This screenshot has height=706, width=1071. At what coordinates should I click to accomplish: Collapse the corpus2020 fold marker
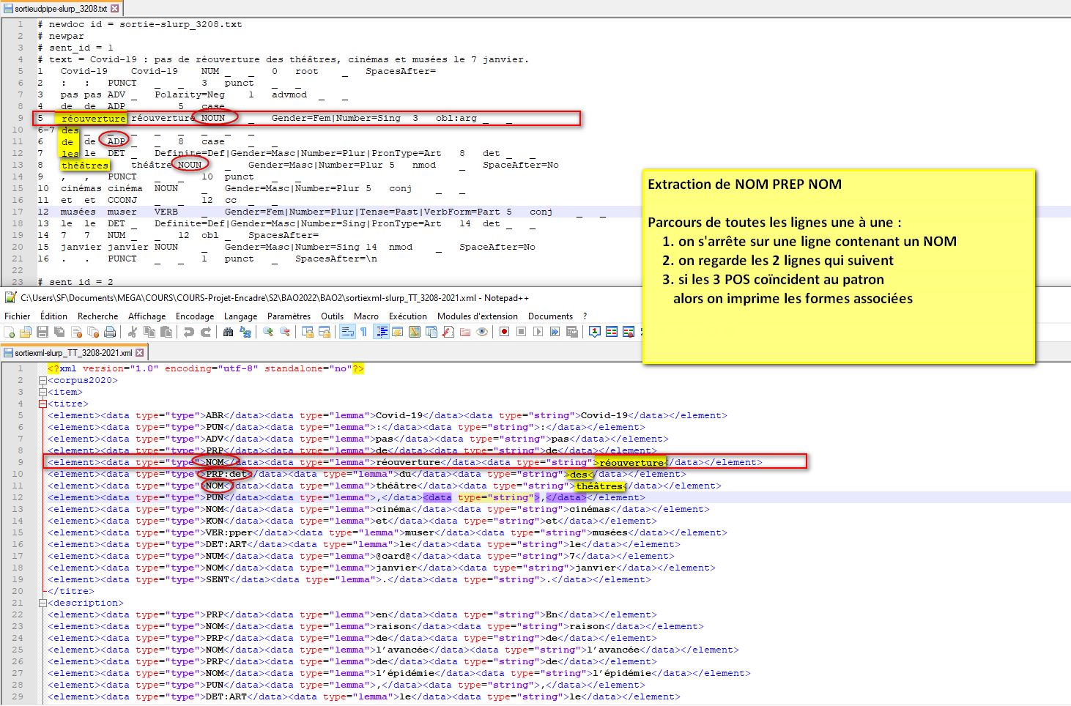pos(42,380)
